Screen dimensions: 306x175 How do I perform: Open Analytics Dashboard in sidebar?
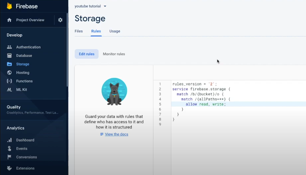coord(25,140)
